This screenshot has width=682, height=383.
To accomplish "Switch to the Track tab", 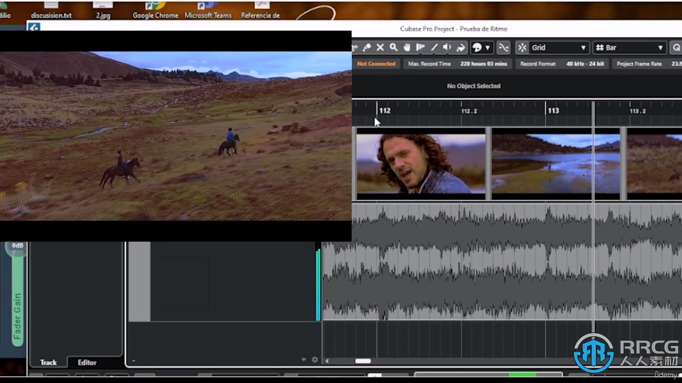I will (48, 362).
